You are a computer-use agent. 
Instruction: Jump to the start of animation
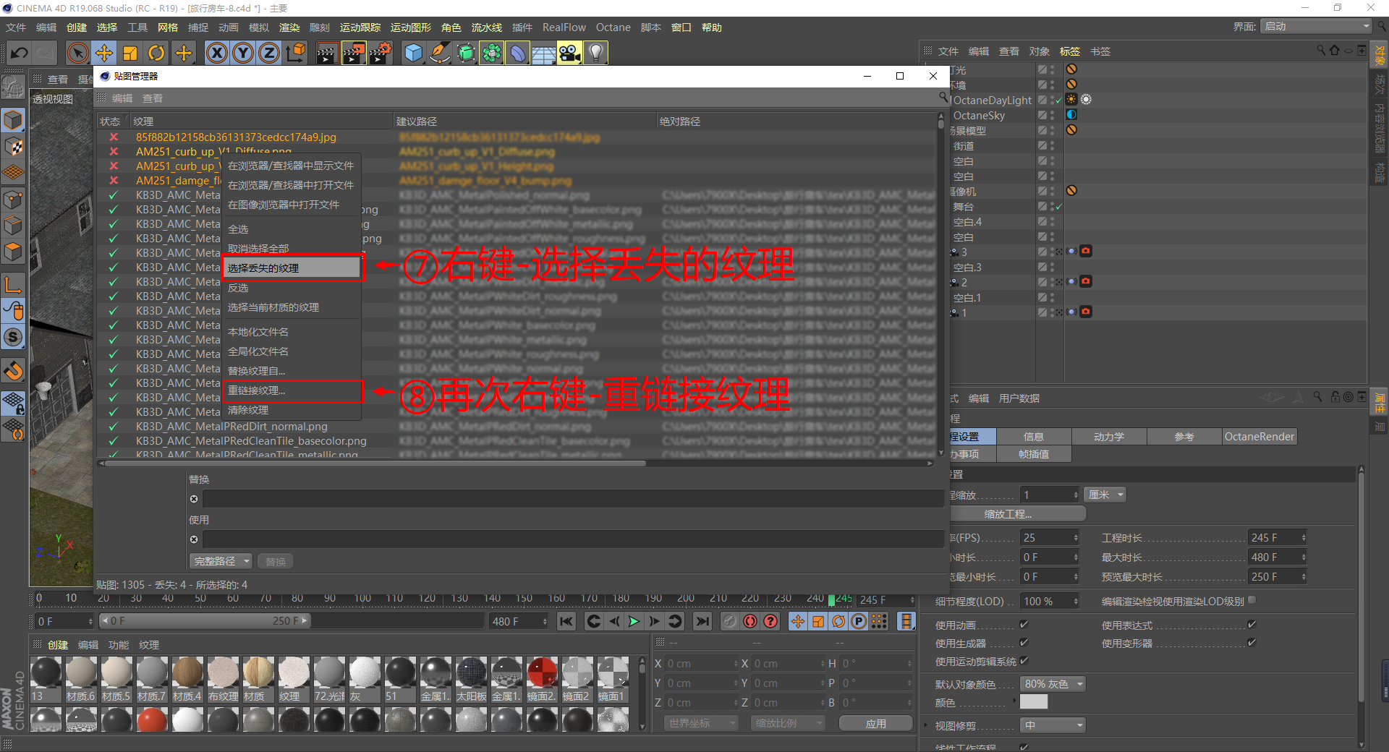pos(566,621)
